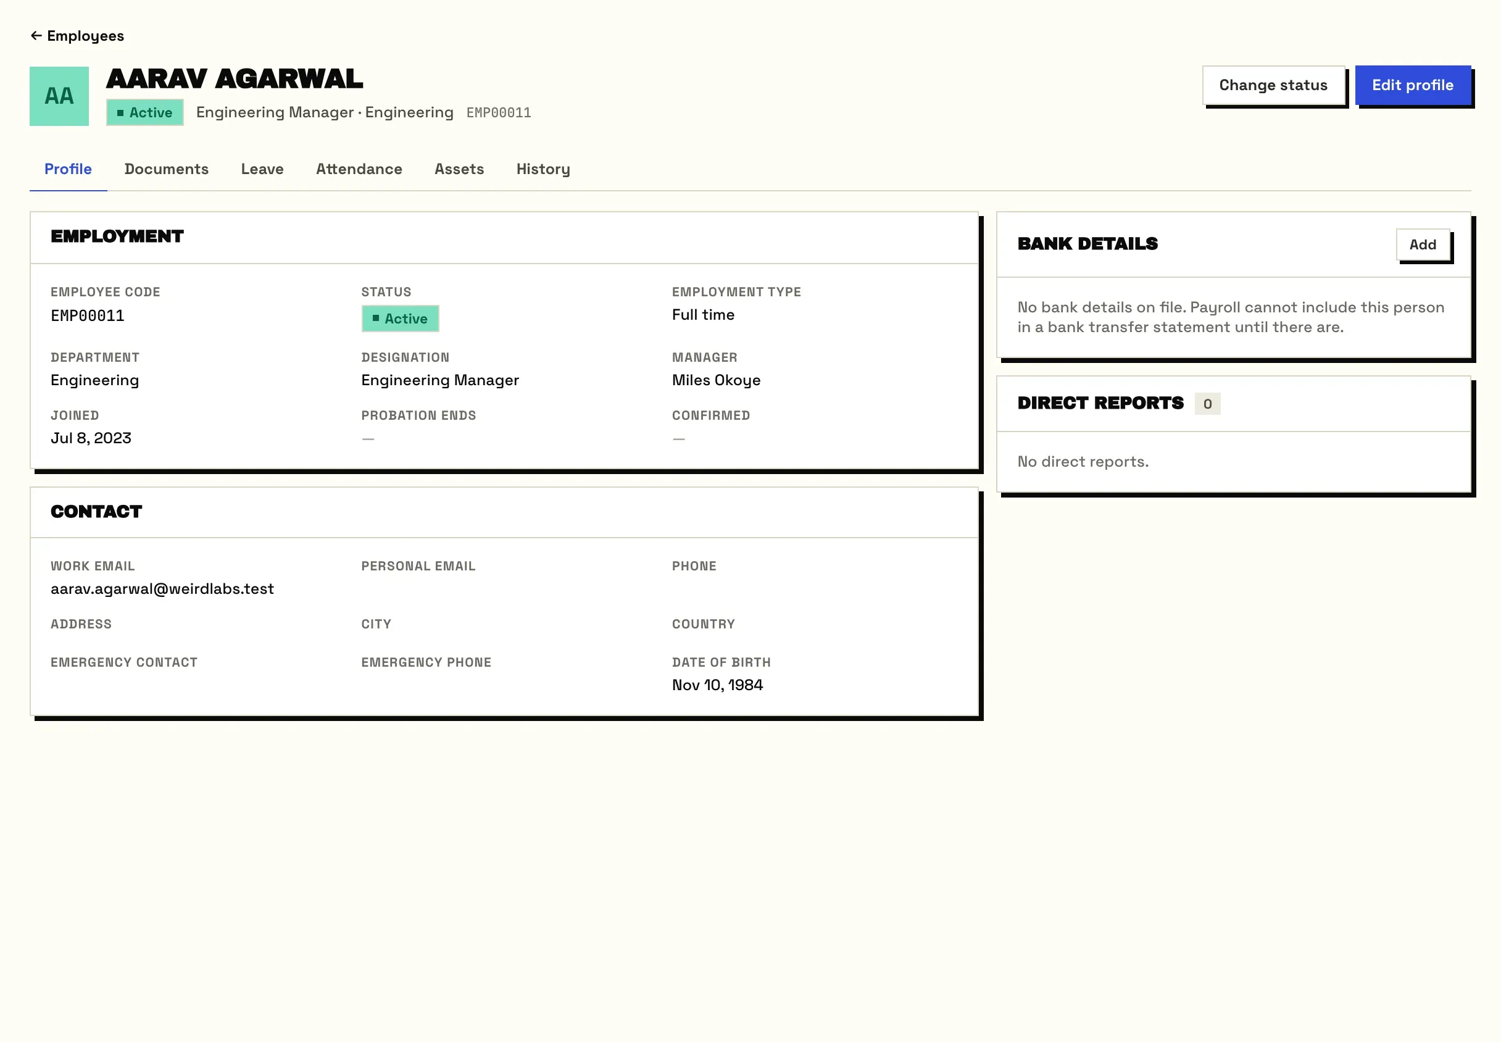The image size is (1501, 1042).
Task: Click the Active badge in the header
Action: point(145,112)
